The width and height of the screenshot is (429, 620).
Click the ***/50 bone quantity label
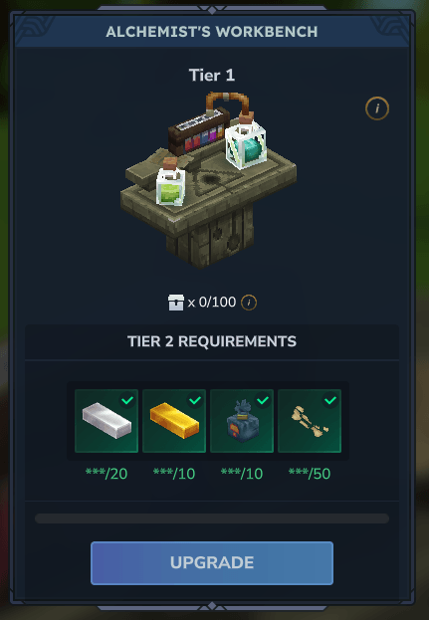(310, 474)
